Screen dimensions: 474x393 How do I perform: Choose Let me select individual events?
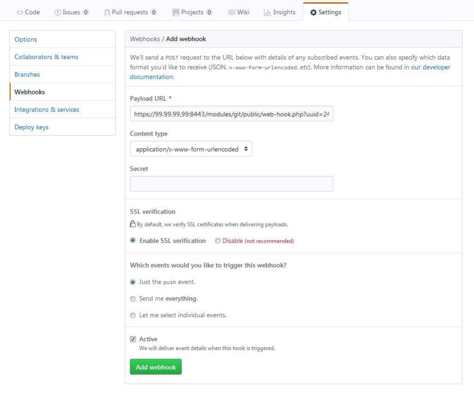coord(133,315)
